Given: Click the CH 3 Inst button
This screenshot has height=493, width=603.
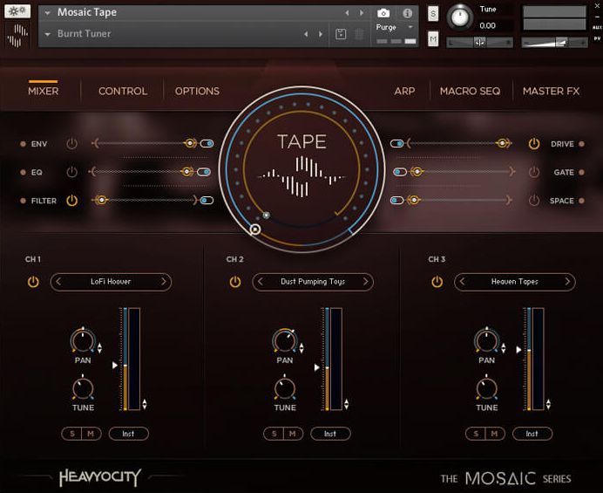Looking at the screenshot, I should coord(532,434).
